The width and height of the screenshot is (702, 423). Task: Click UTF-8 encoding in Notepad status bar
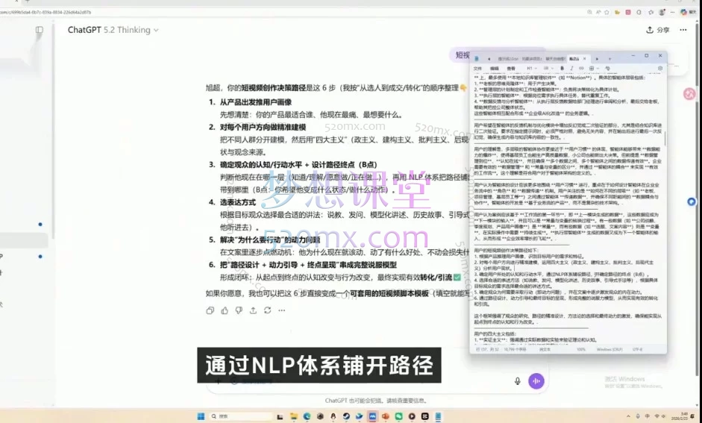(638, 350)
